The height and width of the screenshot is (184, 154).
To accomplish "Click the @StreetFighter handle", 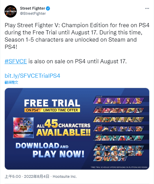I will [x=33, y=13].
